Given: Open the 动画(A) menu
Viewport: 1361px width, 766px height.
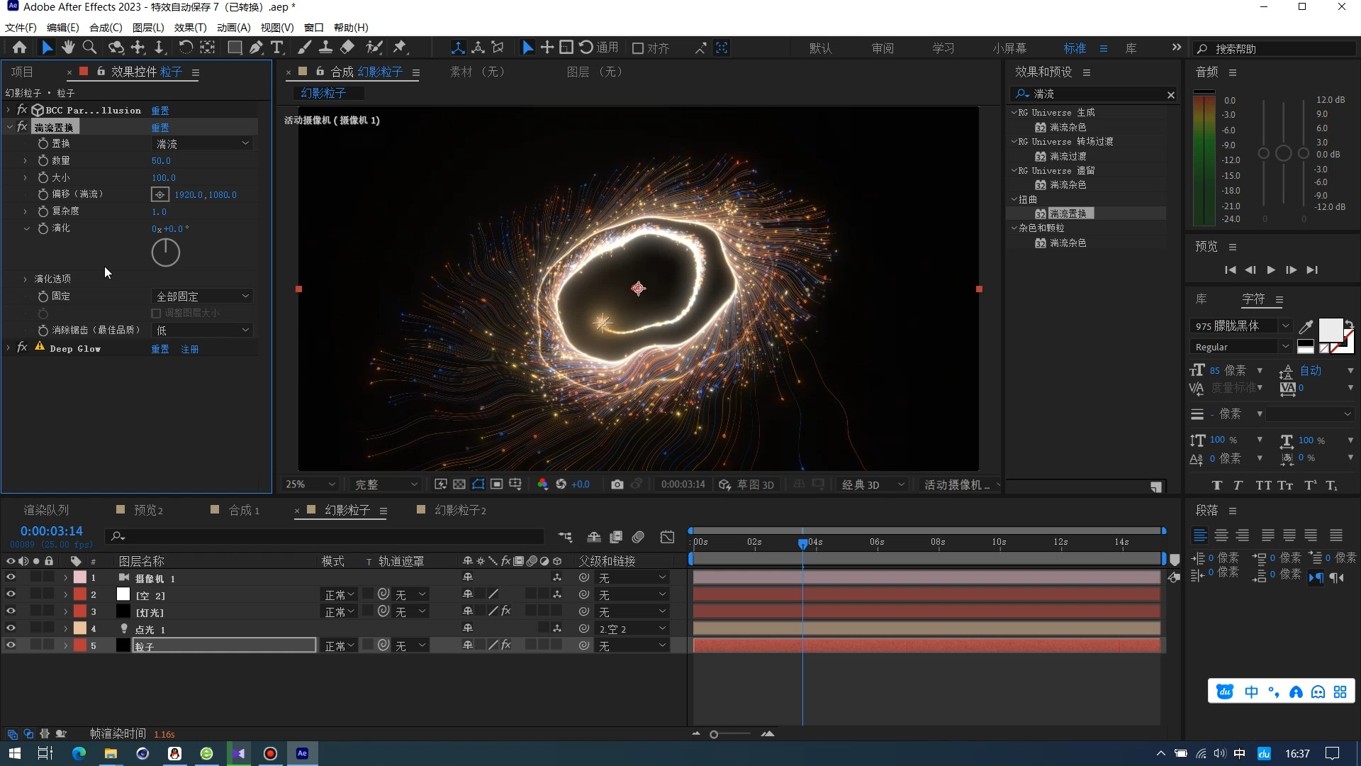Looking at the screenshot, I should (x=234, y=28).
